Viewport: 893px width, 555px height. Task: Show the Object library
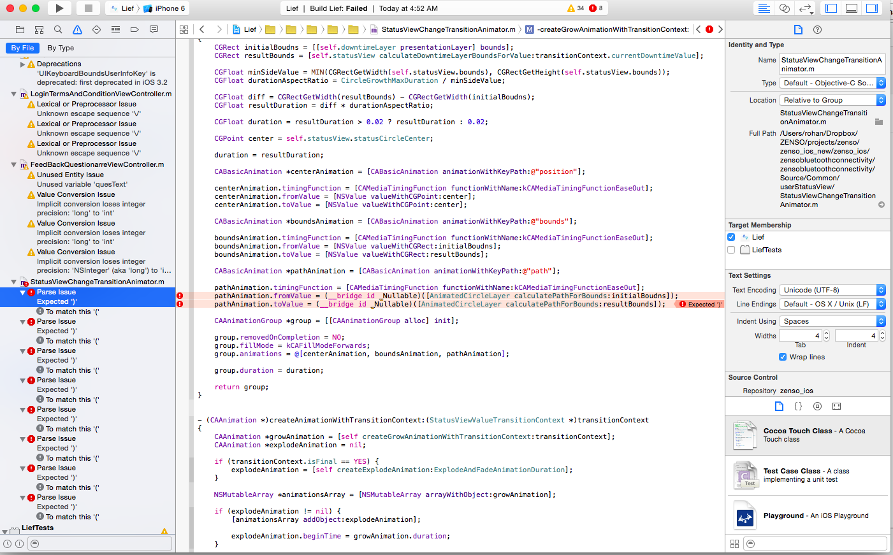point(817,406)
